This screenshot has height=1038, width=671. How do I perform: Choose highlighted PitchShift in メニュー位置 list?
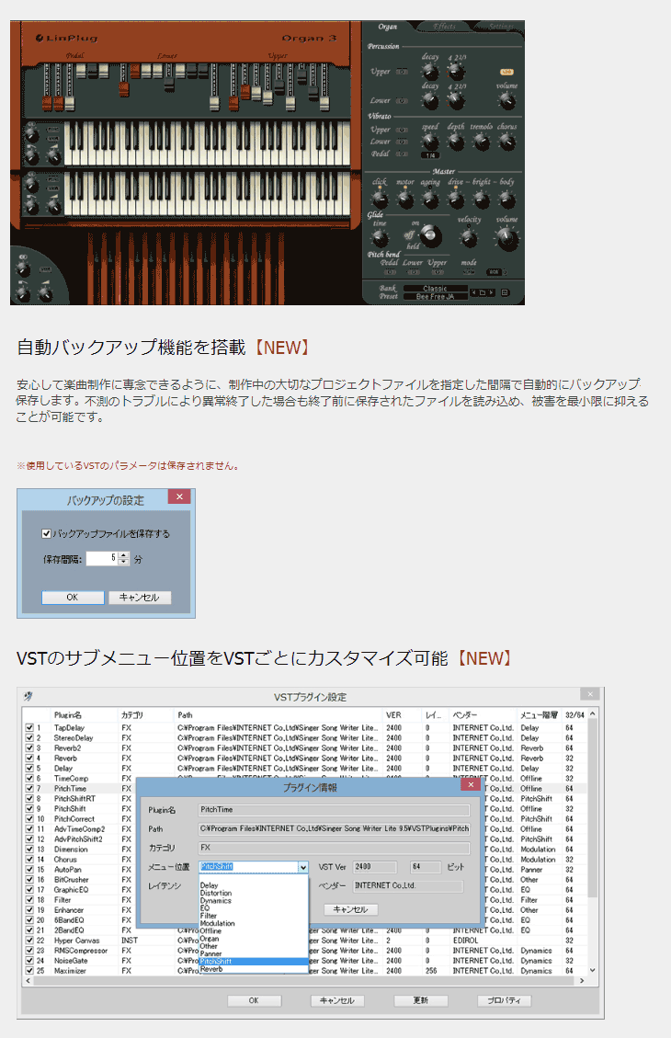254,961
